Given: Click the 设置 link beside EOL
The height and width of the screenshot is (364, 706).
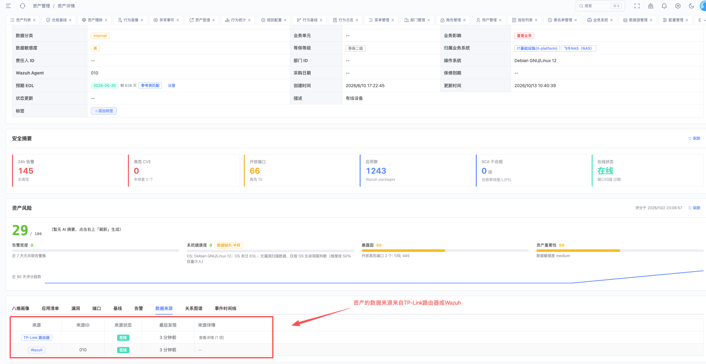Looking at the screenshot, I should point(171,86).
